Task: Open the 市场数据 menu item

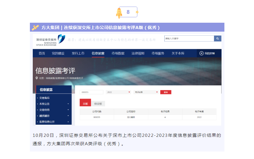Action: (118, 53)
